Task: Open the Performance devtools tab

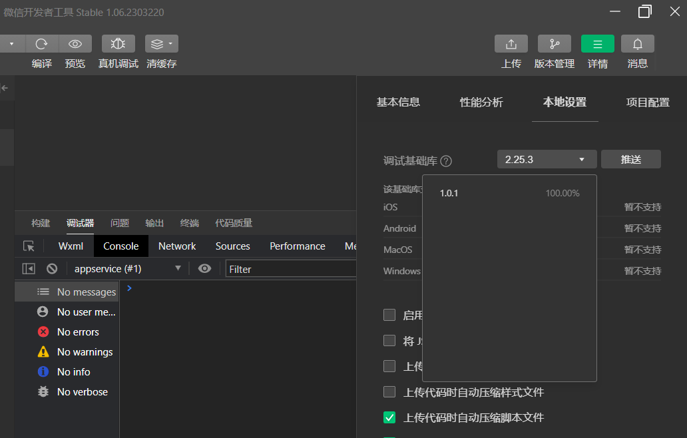Action: (298, 246)
